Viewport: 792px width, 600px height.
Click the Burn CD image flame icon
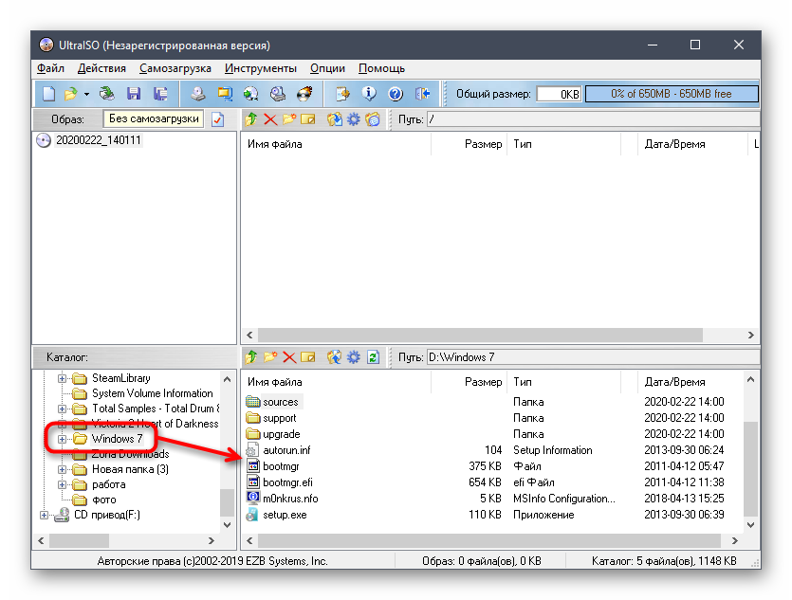tap(304, 94)
